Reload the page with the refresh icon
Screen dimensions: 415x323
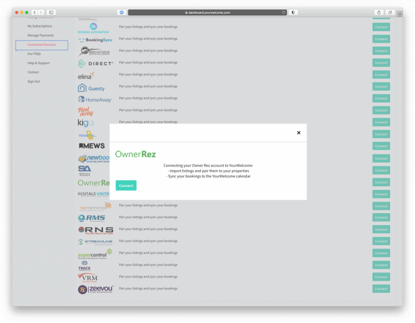[284, 12]
